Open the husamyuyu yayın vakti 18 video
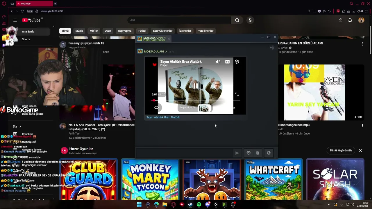This screenshot has height=209, width=372. tap(86, 43)
